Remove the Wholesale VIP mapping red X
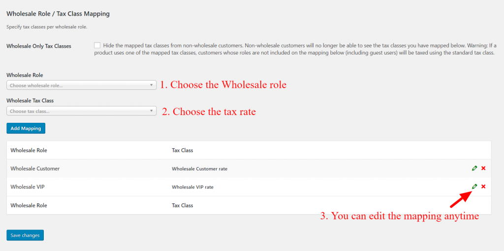Screen dimensions: 504x251 click(483, 187)
